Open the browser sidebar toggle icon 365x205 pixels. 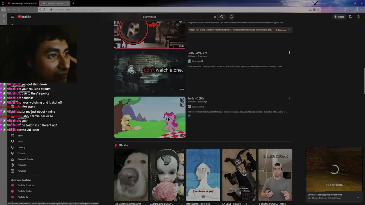click(x=3, y=9)
